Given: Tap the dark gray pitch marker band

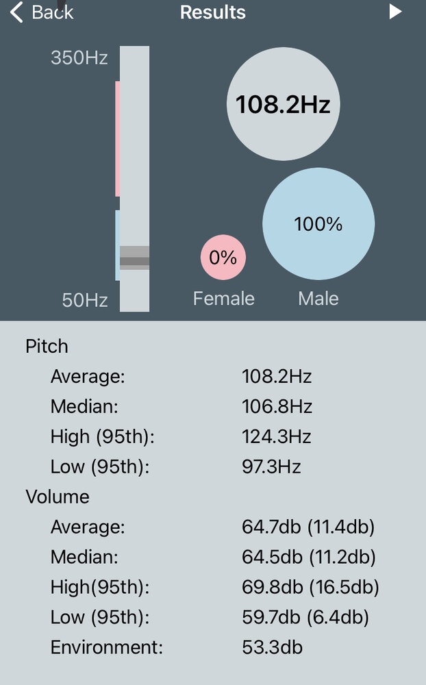Looking at the screenshot, I should (134, 262).
